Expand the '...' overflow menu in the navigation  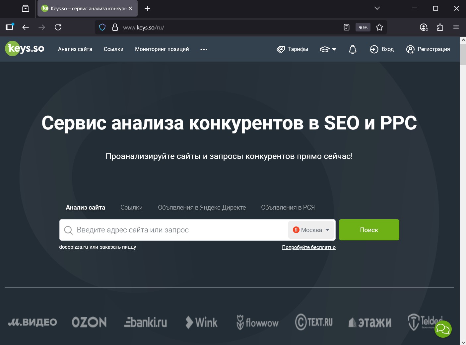coord(204,50)
